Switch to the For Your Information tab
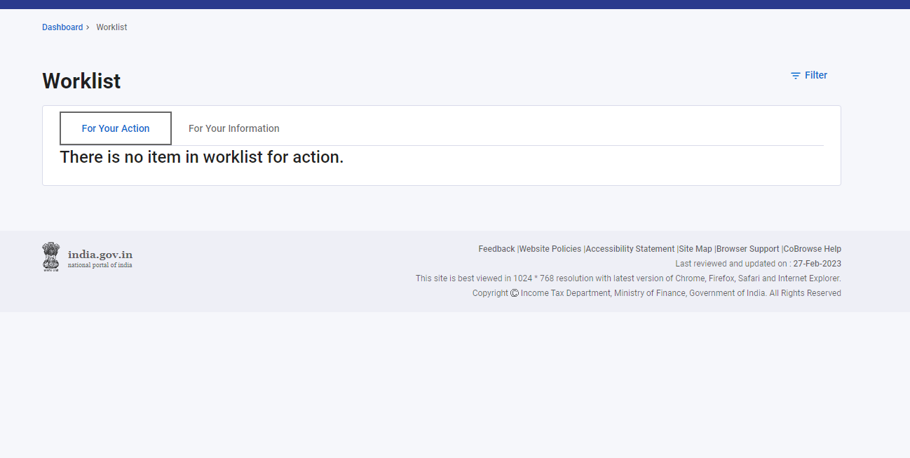The image size is (910, 458). tap(233, 128)
